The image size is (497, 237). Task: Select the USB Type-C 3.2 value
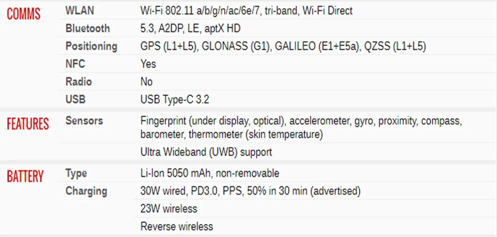click(x=175, y=100)
